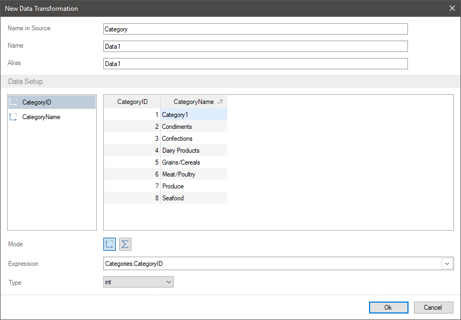
Task: Click the filter icon in CategoryName header
Action: tap(220, 102)
